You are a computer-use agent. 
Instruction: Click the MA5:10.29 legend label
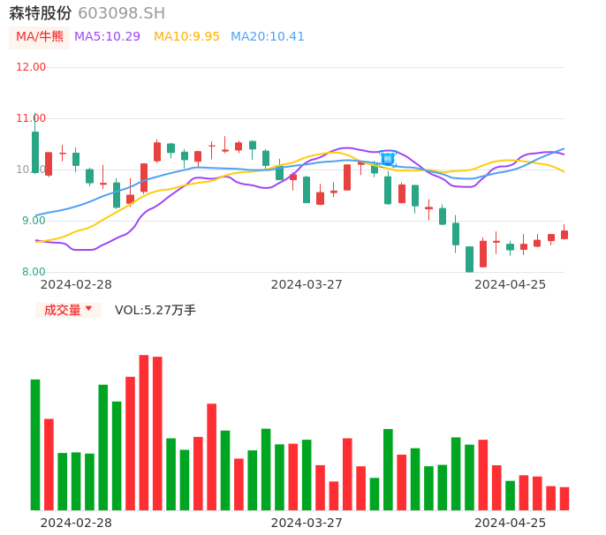pos(107,37)
